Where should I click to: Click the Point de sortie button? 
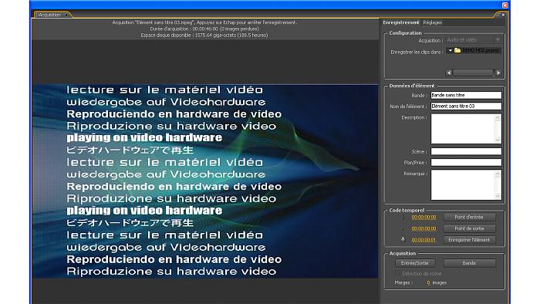pyautogui.click(x=469, y=228)
